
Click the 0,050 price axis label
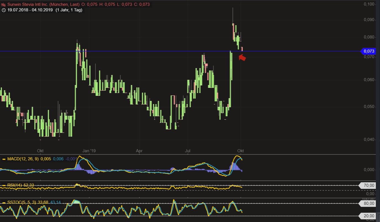(369, 107)
